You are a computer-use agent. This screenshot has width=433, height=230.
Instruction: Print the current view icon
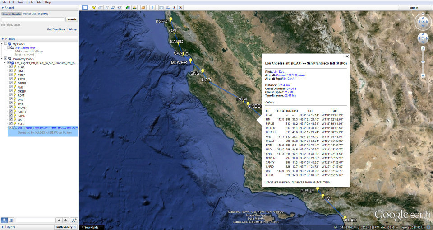pos(168,8)
